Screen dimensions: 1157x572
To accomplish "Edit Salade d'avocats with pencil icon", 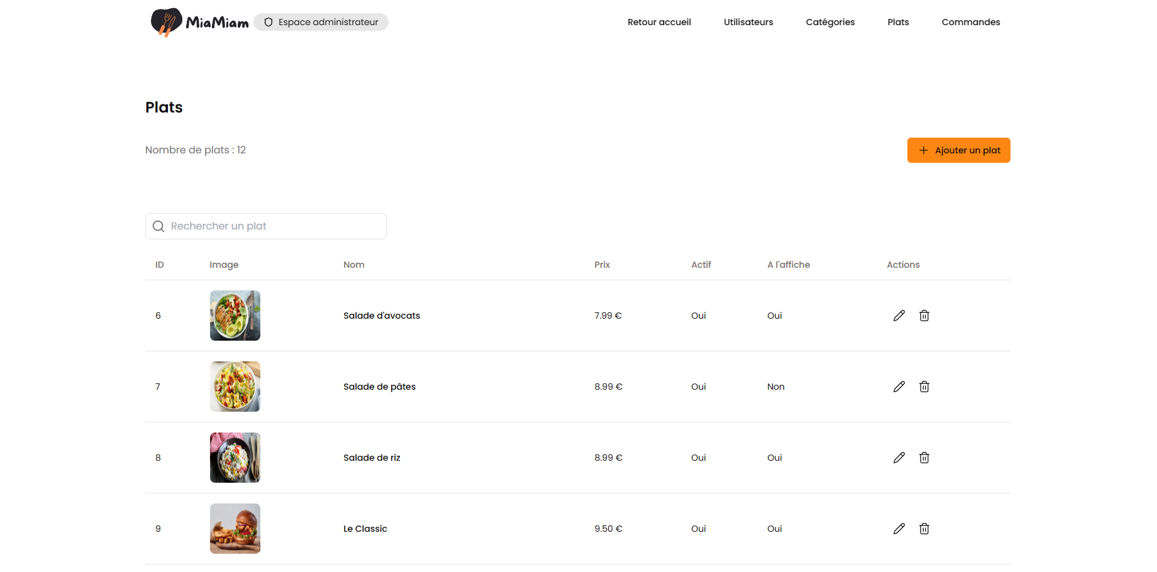I will (x=899, y=316).
